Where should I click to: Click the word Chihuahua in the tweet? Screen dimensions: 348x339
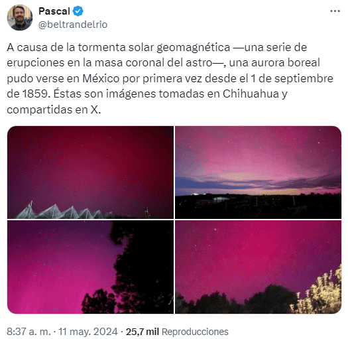pos(251,94)
